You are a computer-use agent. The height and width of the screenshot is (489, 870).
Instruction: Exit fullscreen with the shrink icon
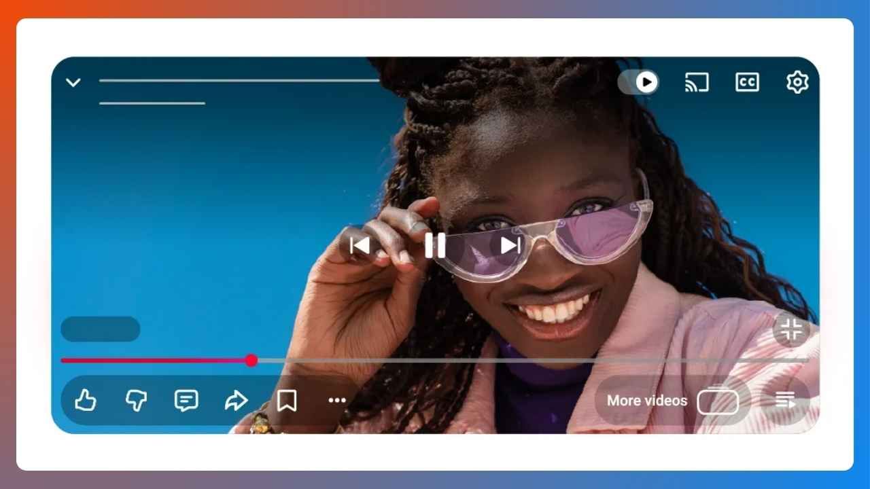click(791, 331)
